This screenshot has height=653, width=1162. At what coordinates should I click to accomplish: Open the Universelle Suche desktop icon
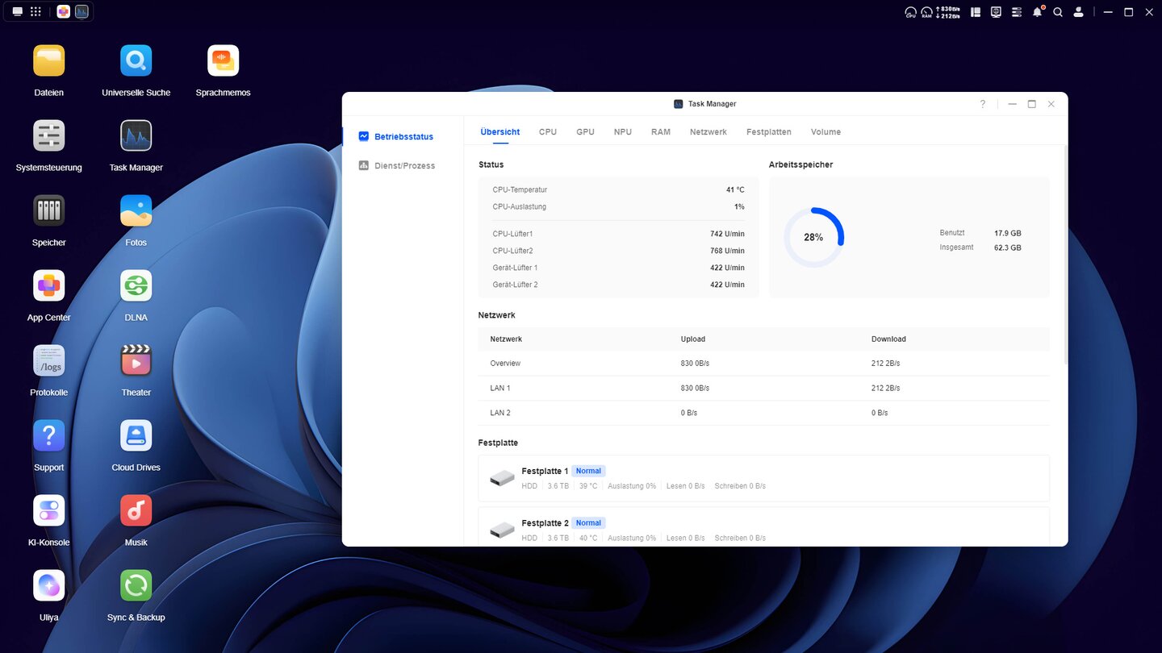(x=136, y=61)
